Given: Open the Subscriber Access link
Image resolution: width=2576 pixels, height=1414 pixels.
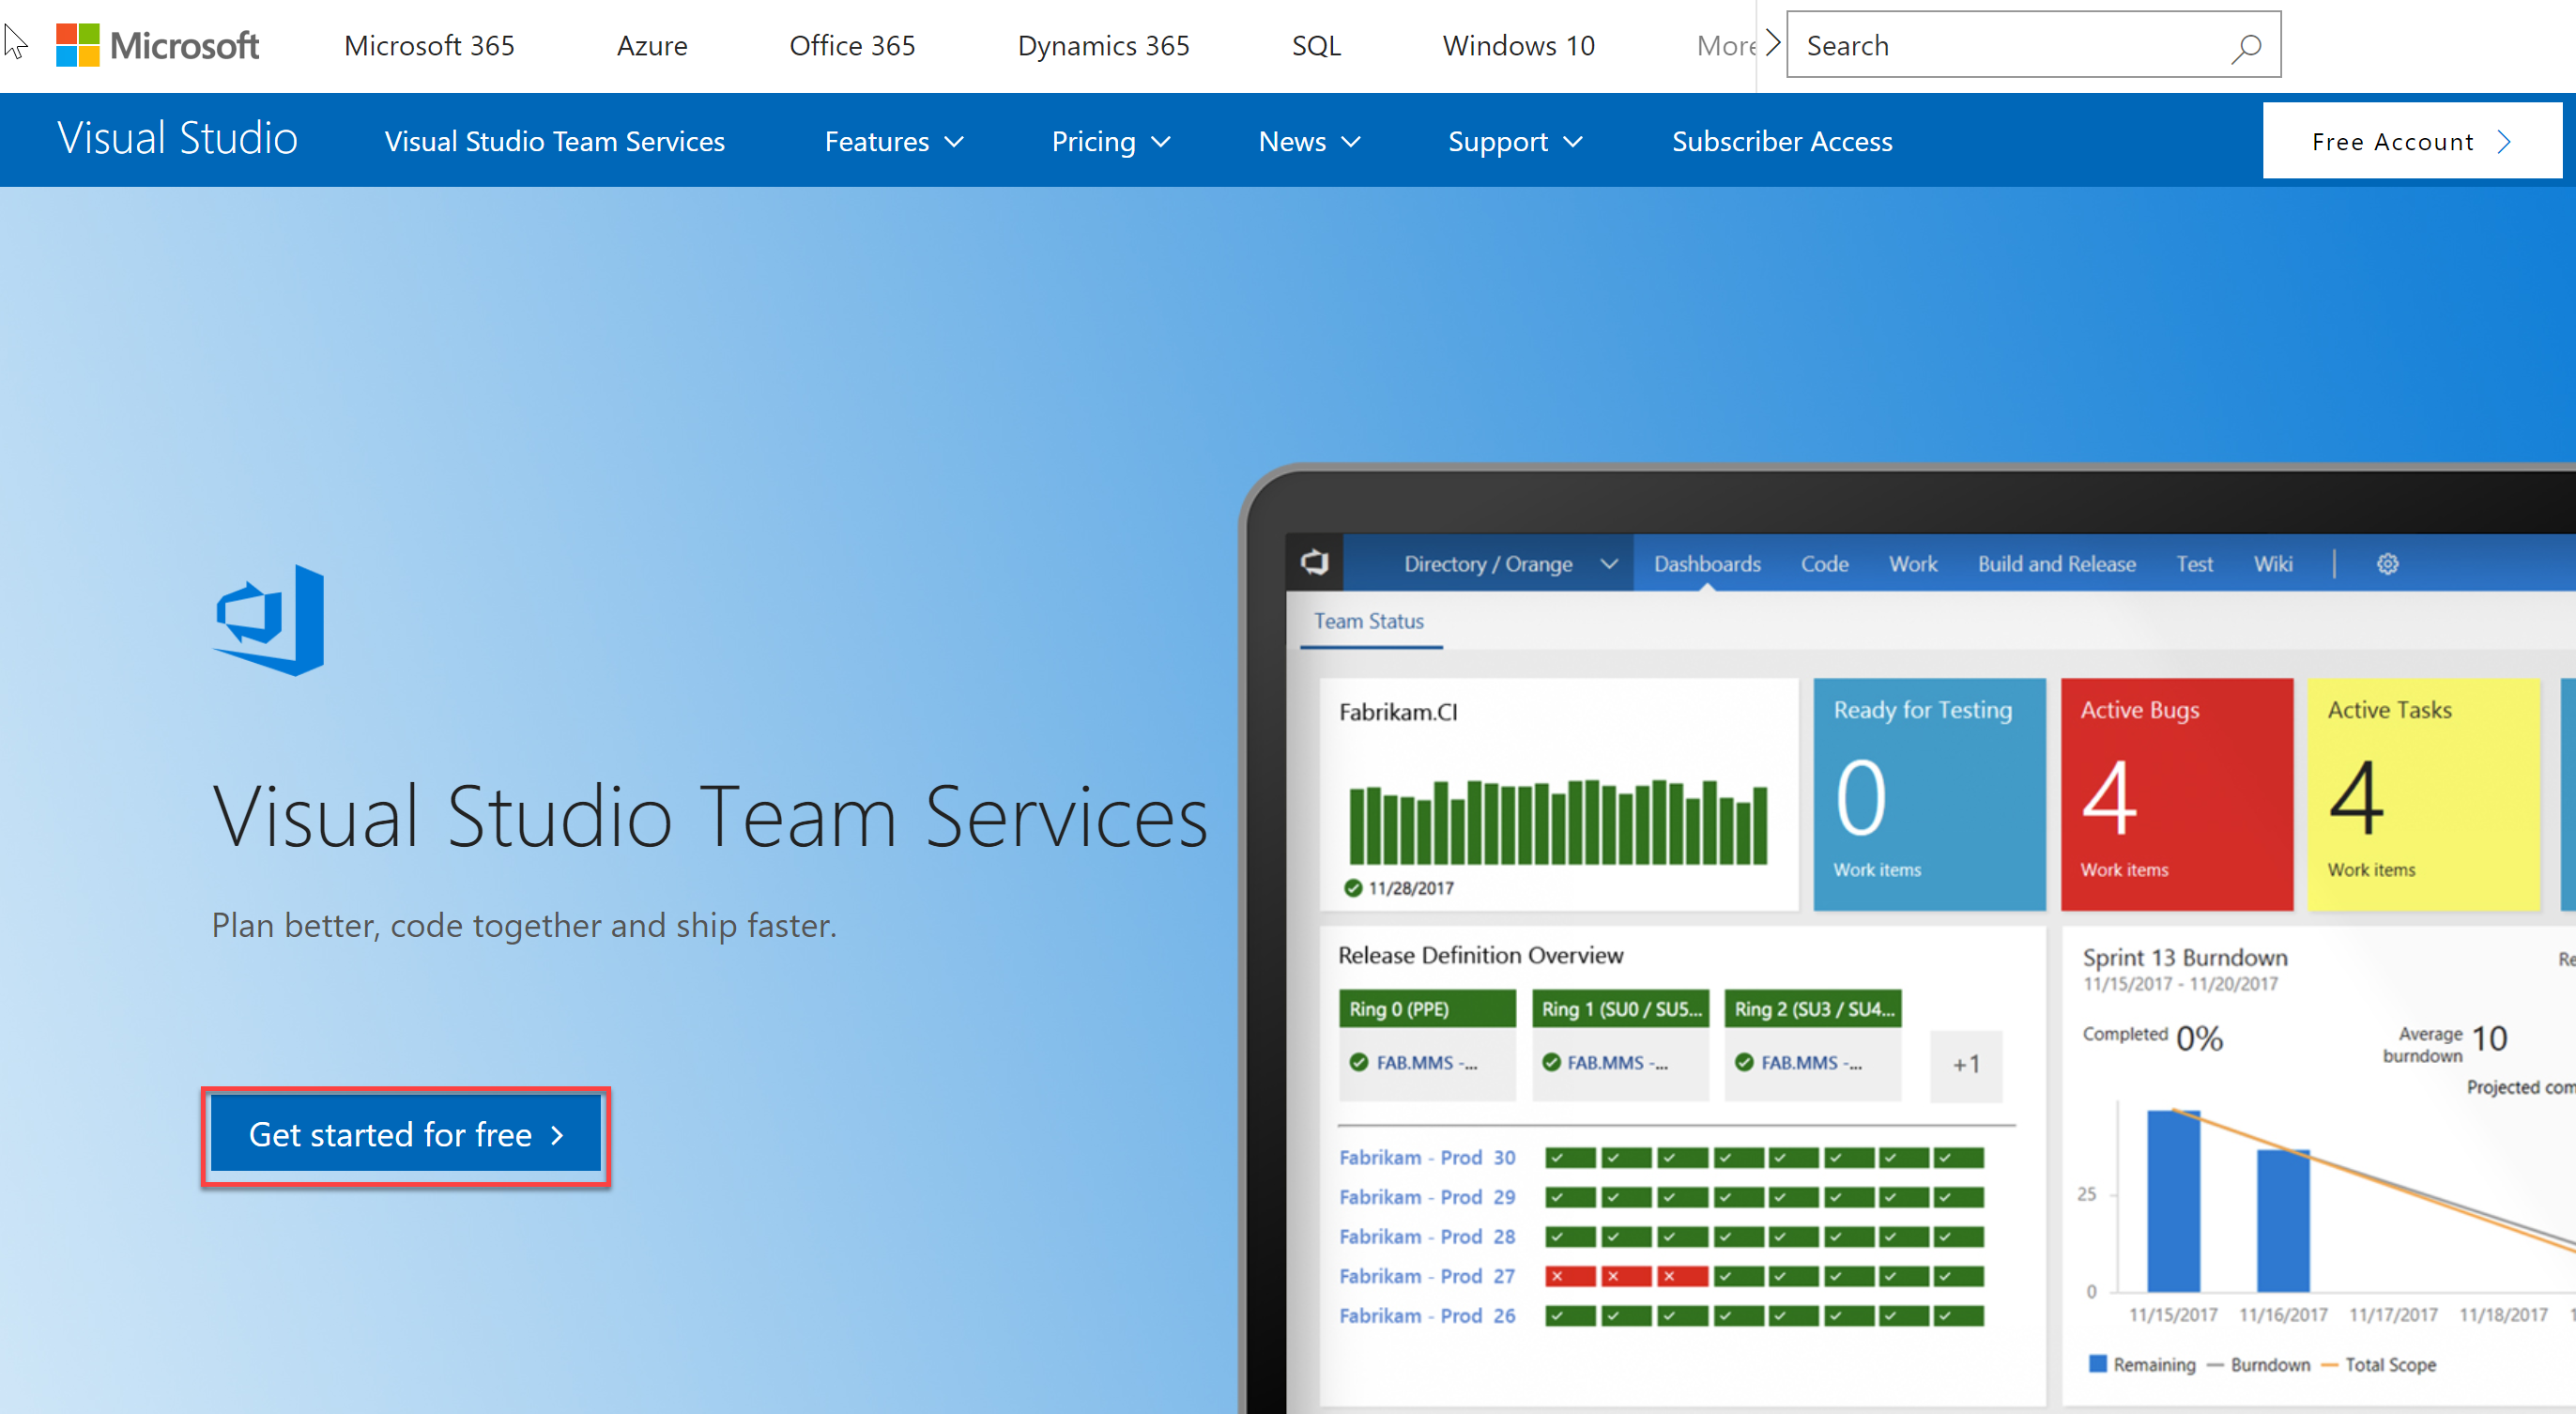Looking at the screenshot, I should click(1781, 142).
